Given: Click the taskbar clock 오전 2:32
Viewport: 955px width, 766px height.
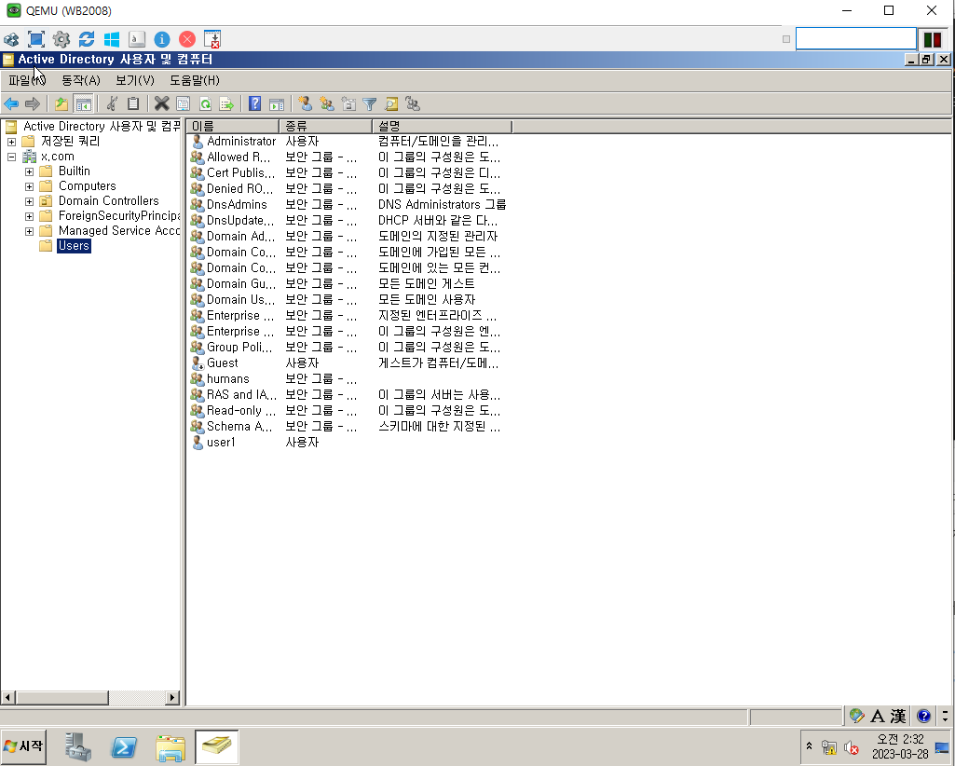Looking at the screenshot, I should coord(900,739).
